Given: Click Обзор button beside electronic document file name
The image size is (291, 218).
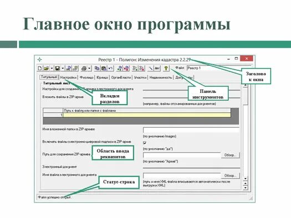Looking at the screenshot, I should point(230,175).
